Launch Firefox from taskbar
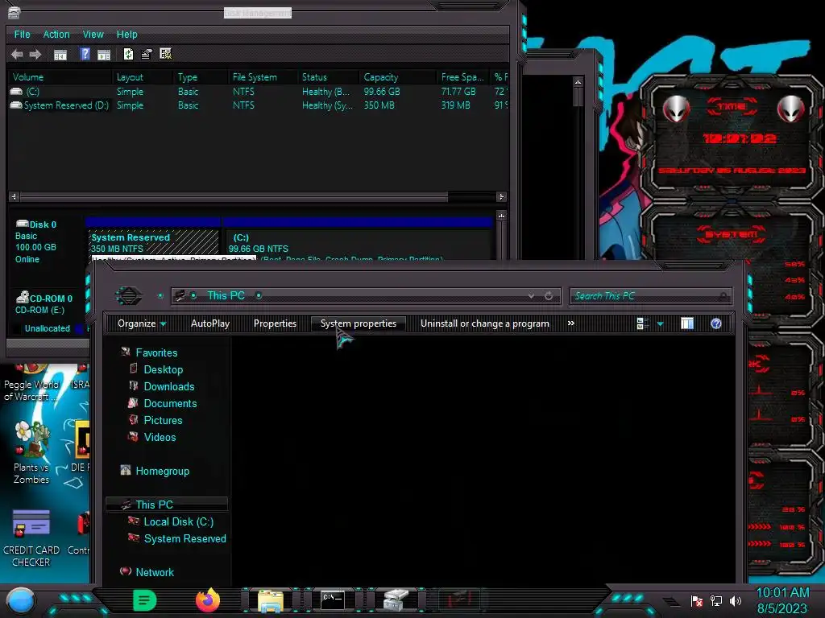This screenshot has height=618, width=825. [x=207, y=600]
